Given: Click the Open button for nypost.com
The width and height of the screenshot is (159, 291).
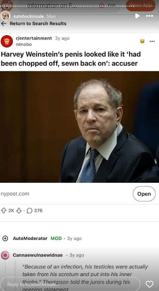Looking at the screenshot, I should (144, 194).
